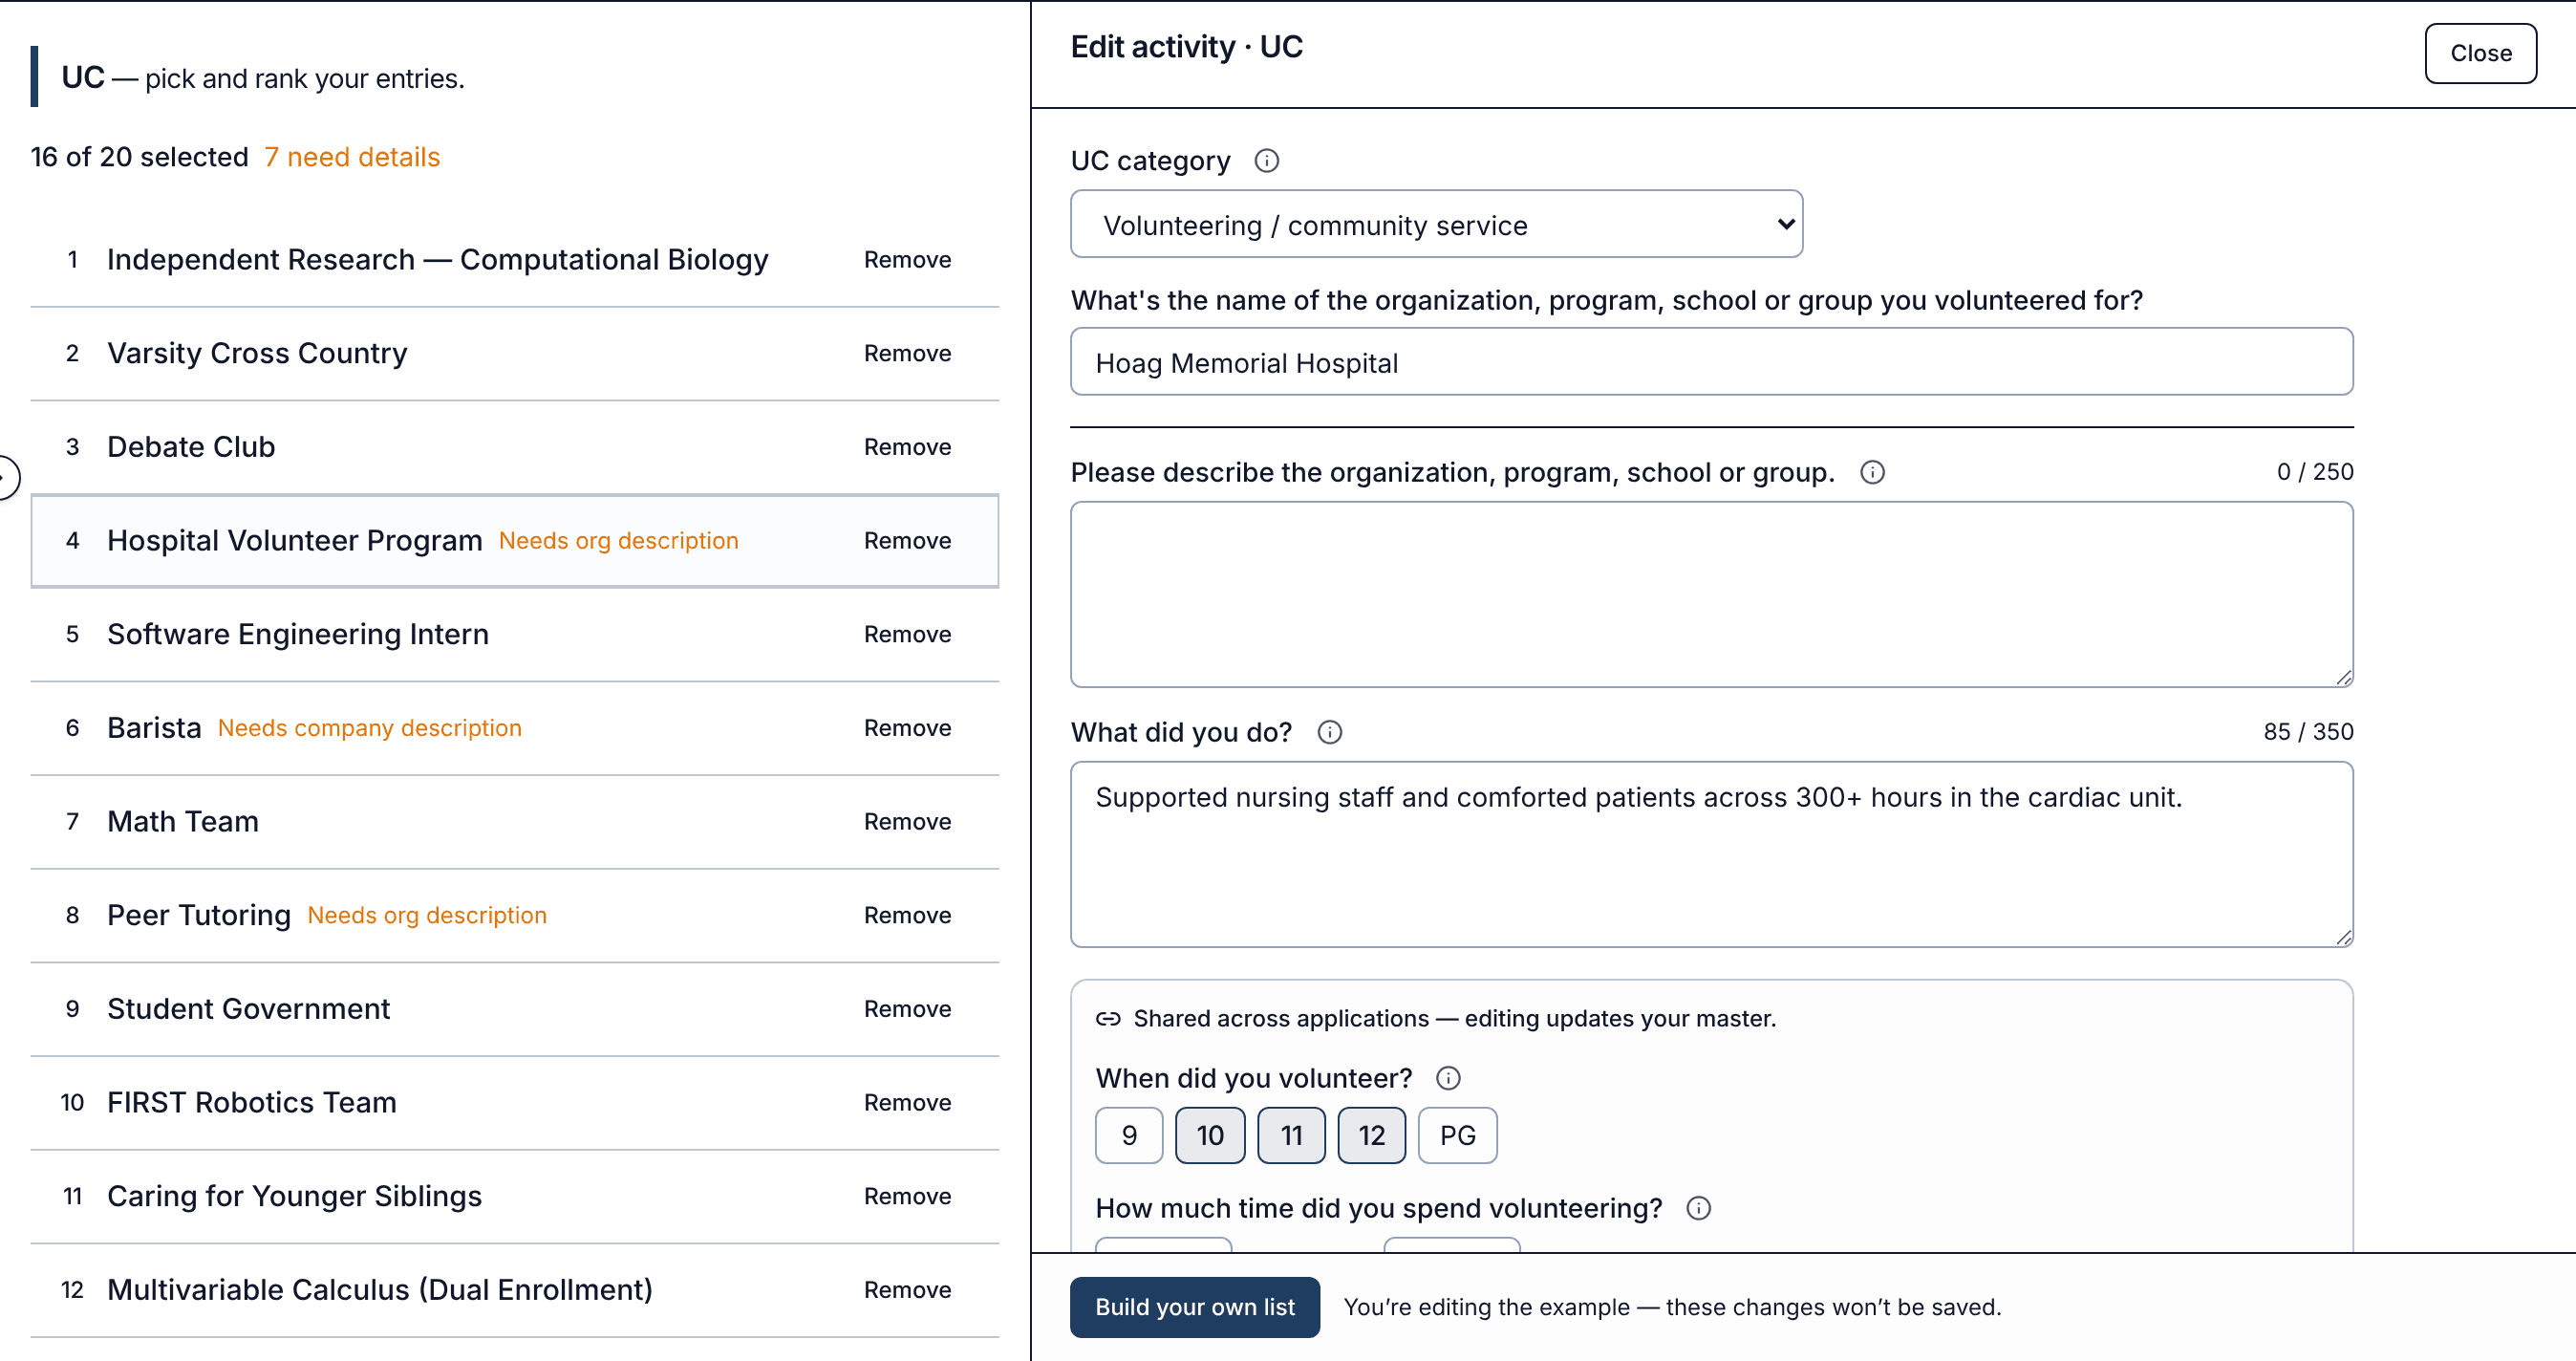Toggle grade 11 button

(x=1291, y=1135)
